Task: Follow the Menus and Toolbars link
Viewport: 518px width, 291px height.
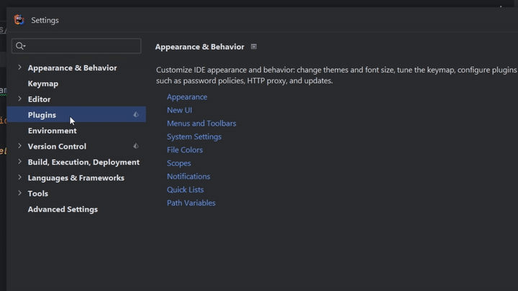Action: tap(201, 124)
